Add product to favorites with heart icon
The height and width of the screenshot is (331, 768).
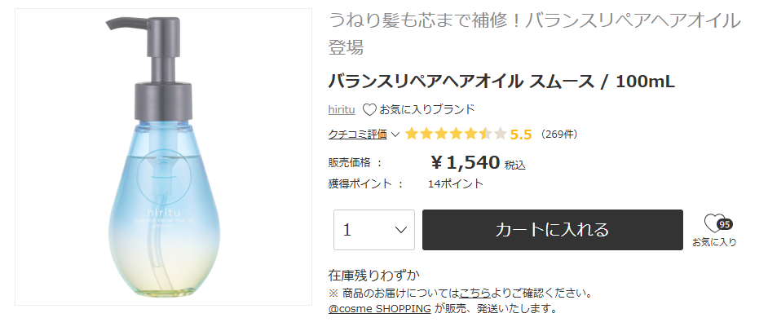point(713,226)
